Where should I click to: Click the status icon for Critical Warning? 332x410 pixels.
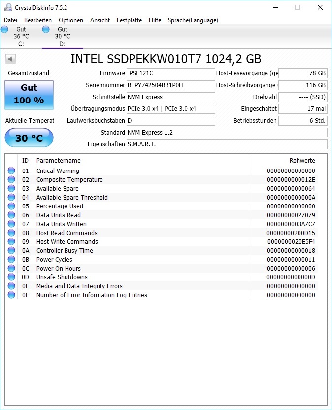point(11,171)
